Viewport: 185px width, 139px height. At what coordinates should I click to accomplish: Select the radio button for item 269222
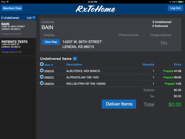42,77
